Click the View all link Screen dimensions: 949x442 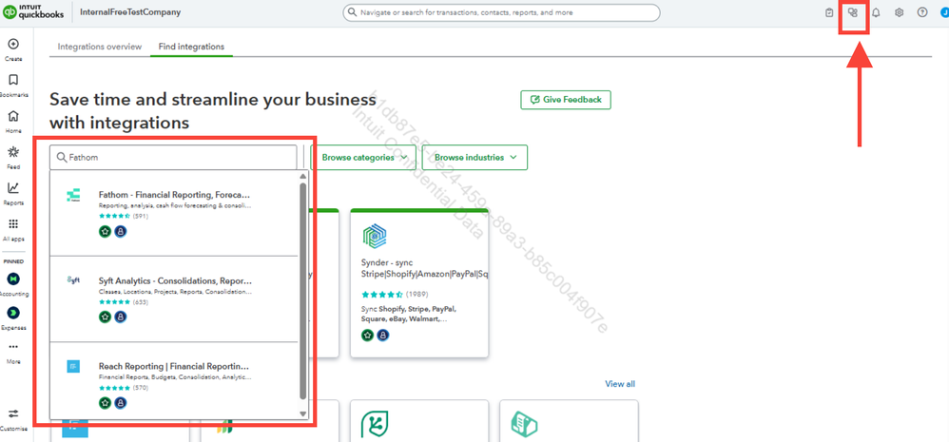(x=620, y=384)
